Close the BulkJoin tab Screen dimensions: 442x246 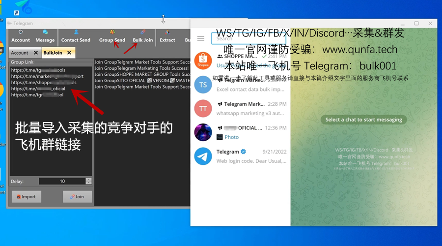(x=69, y=53)
